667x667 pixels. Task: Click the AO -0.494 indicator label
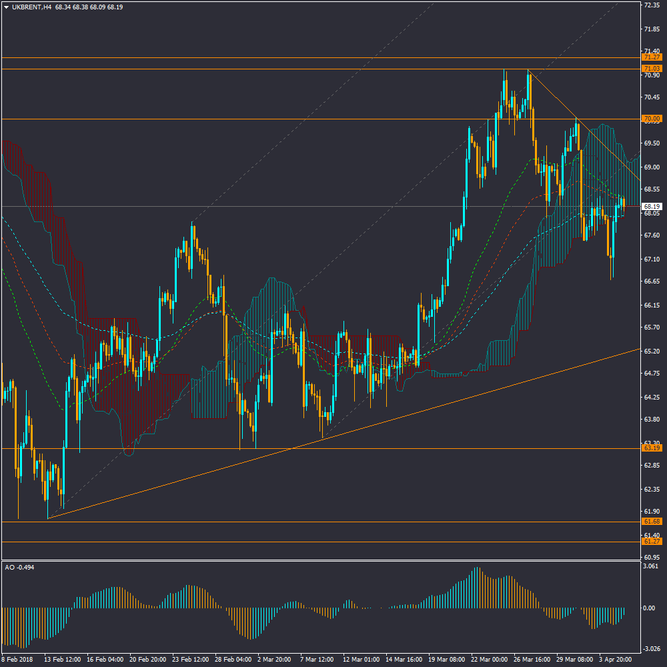click(x=19, y=568)
